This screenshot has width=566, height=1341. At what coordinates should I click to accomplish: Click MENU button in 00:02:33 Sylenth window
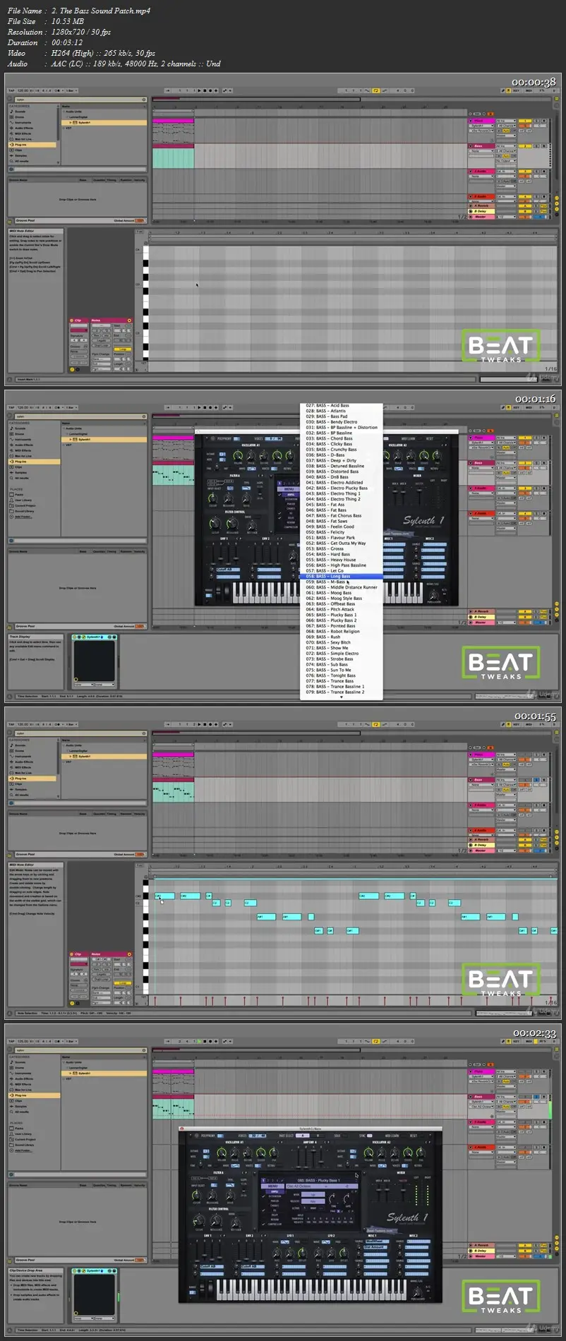coord(273,1186)
